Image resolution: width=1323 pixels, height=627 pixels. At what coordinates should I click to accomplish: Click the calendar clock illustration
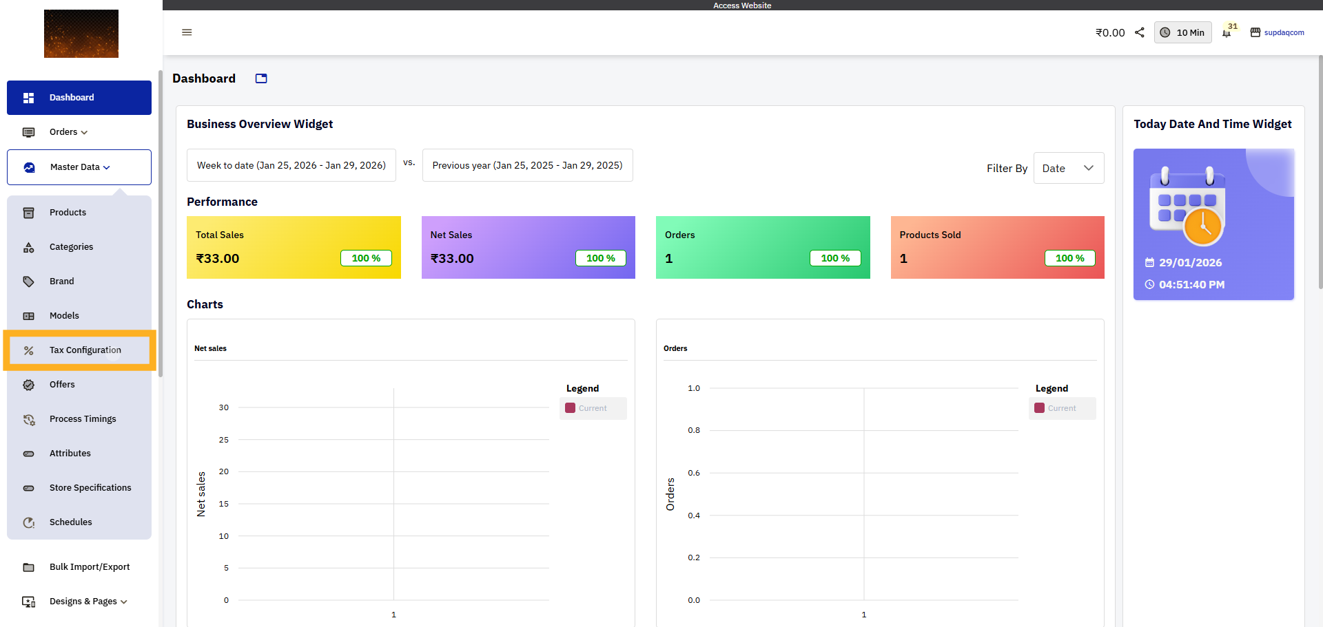[1187, 206]
